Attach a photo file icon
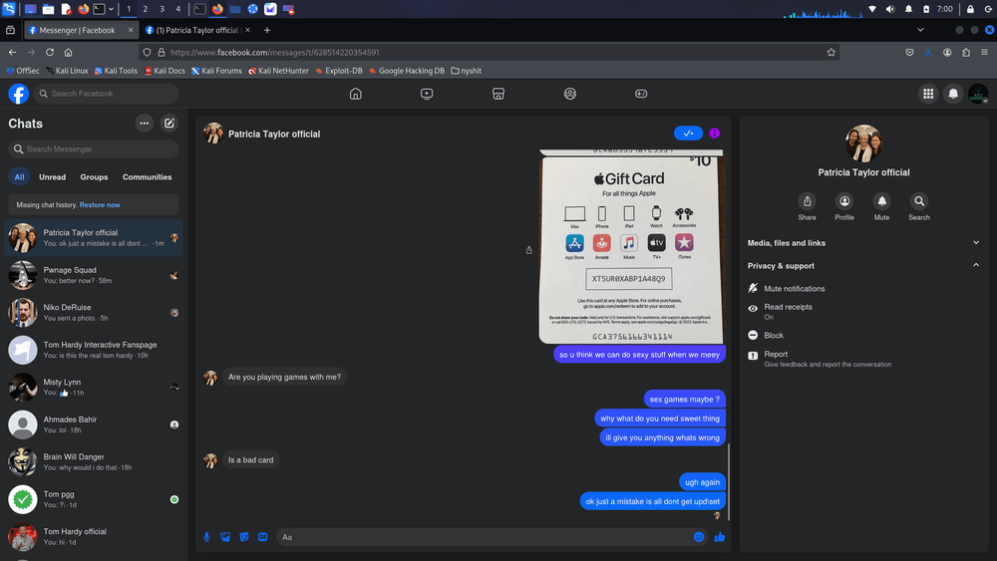This screenshot has height=561, width=997. [225, 537]
